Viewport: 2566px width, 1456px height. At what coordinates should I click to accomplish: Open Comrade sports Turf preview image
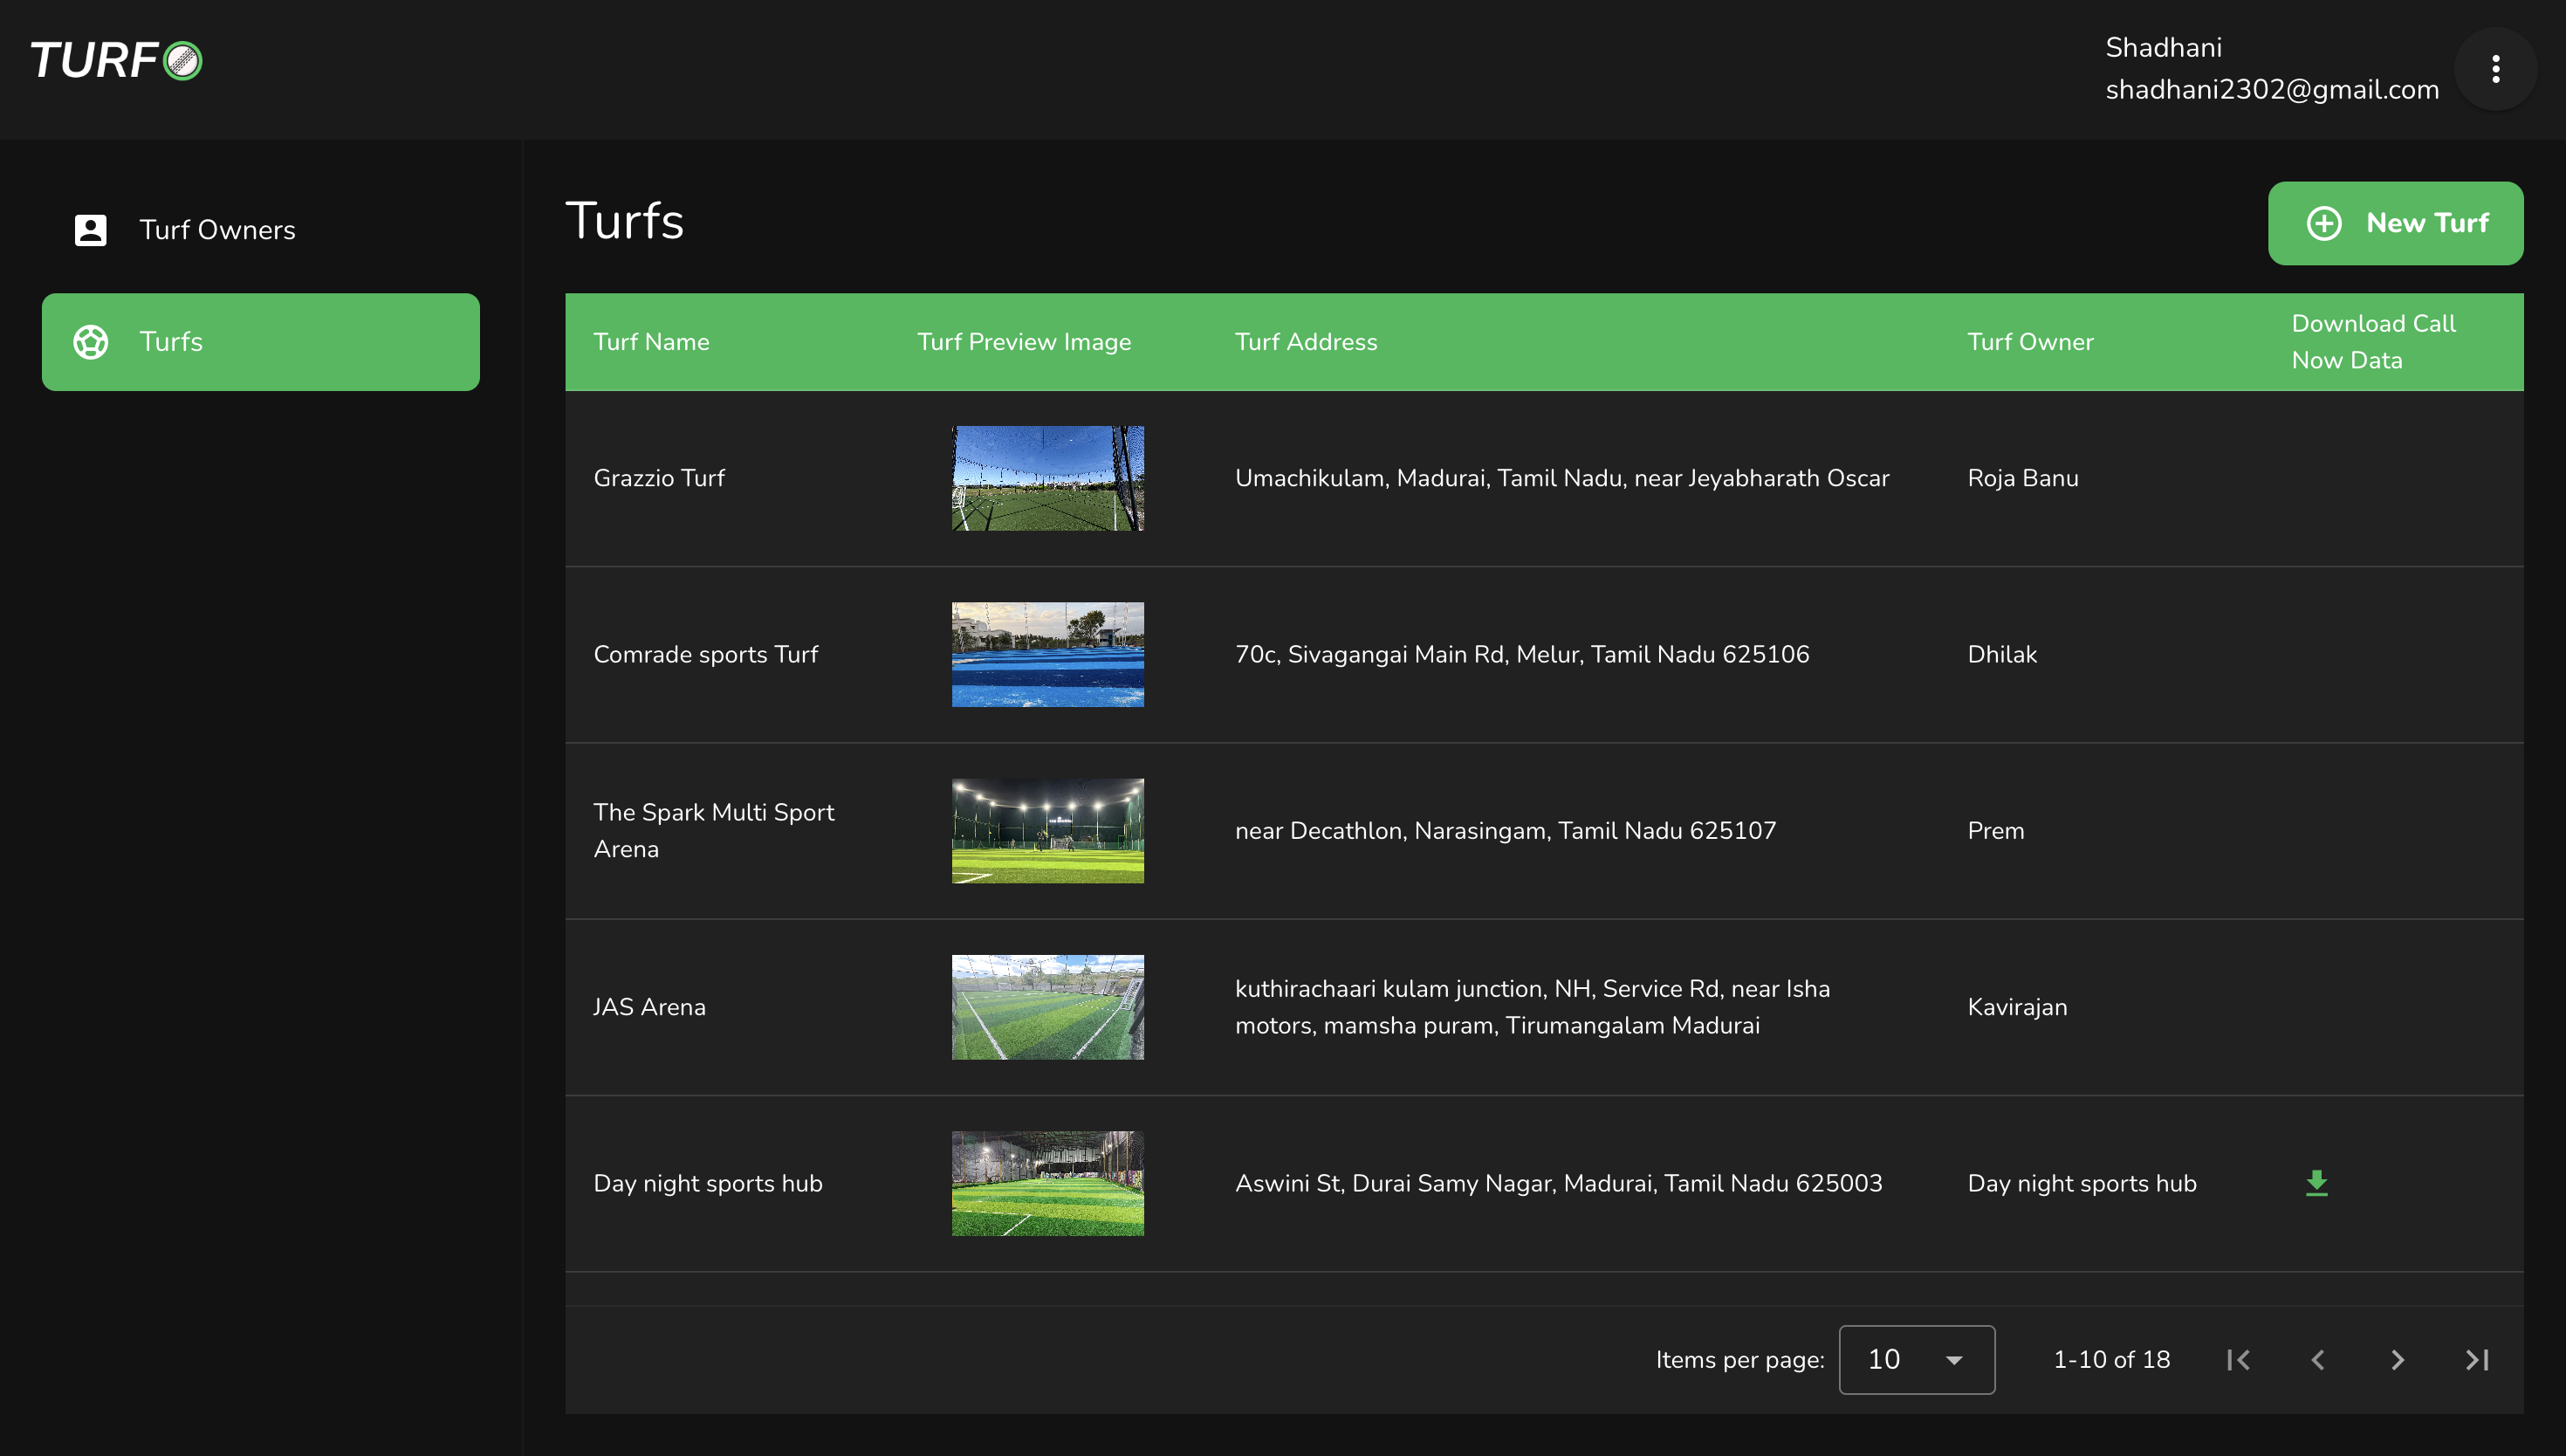(x=1046, y=654)
